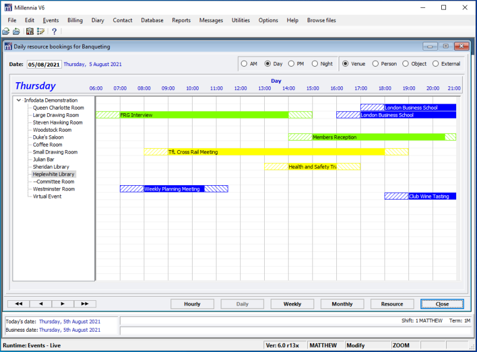Go to previous day with single-left arrow
Viewport: 477px width, 352px height.
tap(40, 304)
